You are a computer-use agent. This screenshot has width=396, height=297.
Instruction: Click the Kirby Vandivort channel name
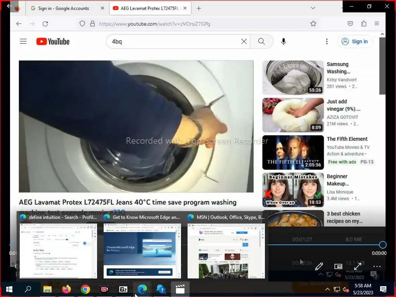click(341, 80)
